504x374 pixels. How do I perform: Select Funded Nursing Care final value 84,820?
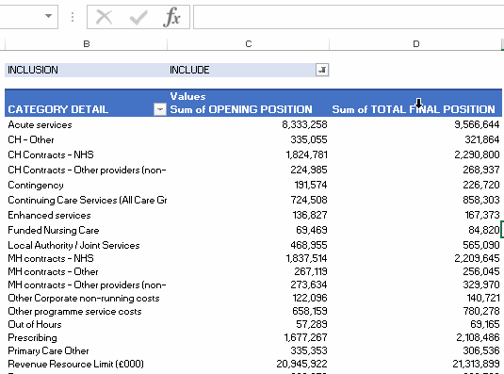pyautogui.click(x=484, y=230)
